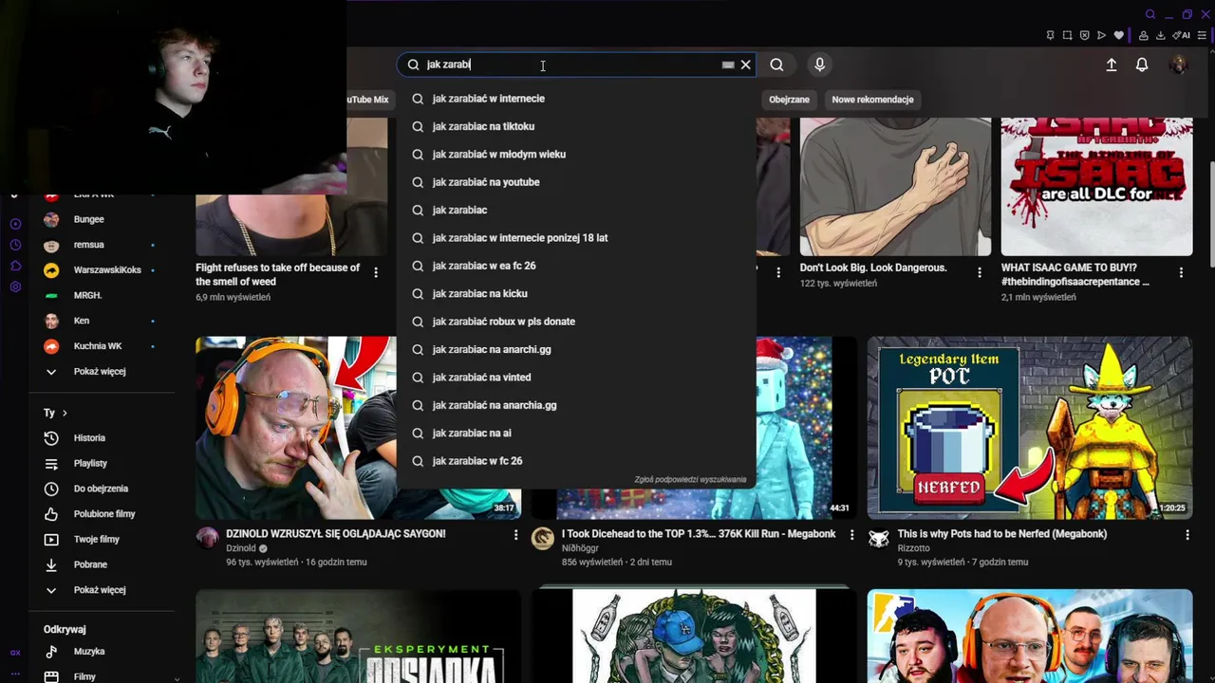Open 'This is why Pots had to be Nerfed' thumbnail
1215x683 pixels.
coord(1030,428)
